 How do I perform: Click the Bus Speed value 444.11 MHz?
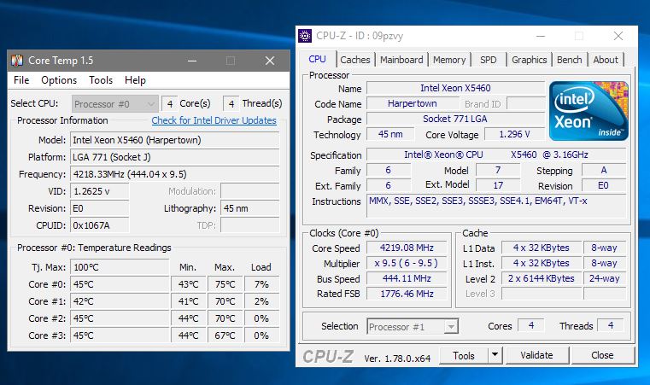(x=407, y=278)
